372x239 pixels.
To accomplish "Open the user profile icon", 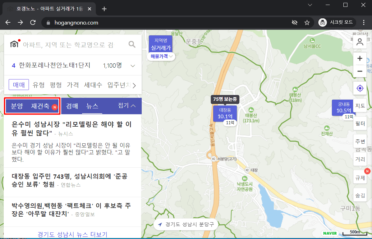I will coord(360,42).
